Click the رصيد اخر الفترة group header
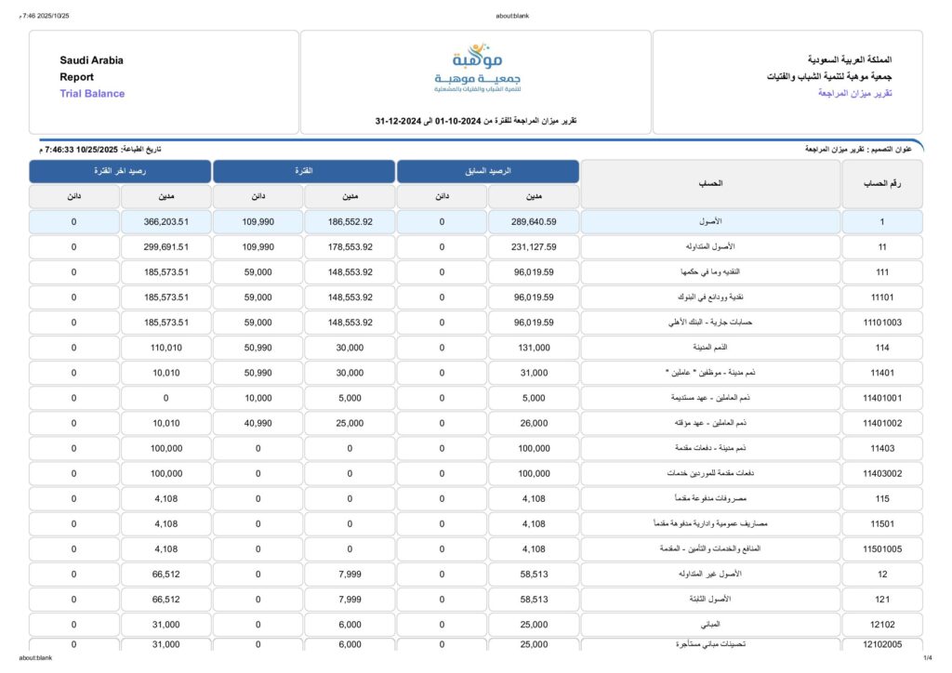This screenshot has height=673, width=952. click(120, 172)
